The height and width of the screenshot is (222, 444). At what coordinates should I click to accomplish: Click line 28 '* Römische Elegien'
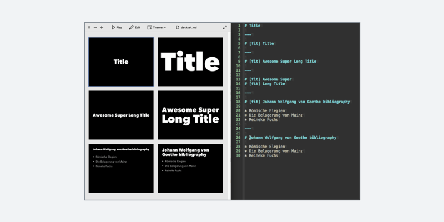tap(265, 147)
